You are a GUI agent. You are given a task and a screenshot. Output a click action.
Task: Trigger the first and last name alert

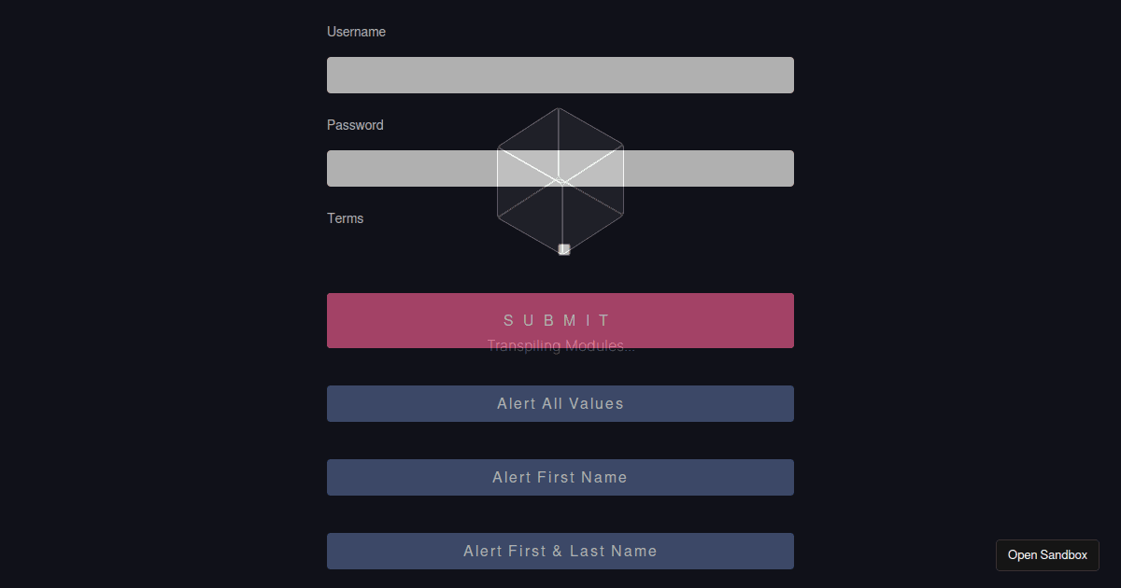coord(560,551)
